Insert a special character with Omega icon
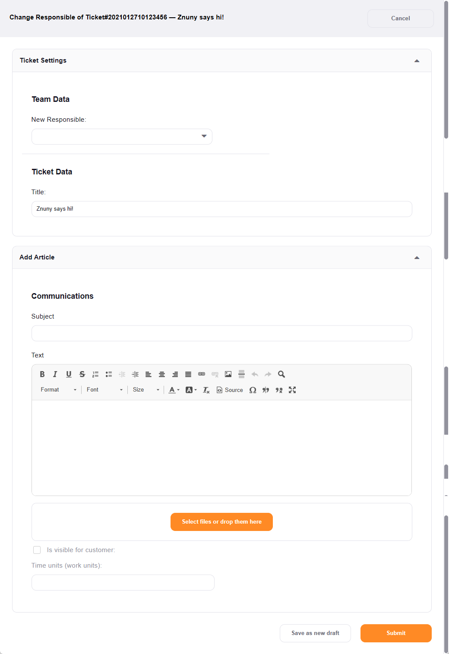The image size is (449, 654). [253, 390]
